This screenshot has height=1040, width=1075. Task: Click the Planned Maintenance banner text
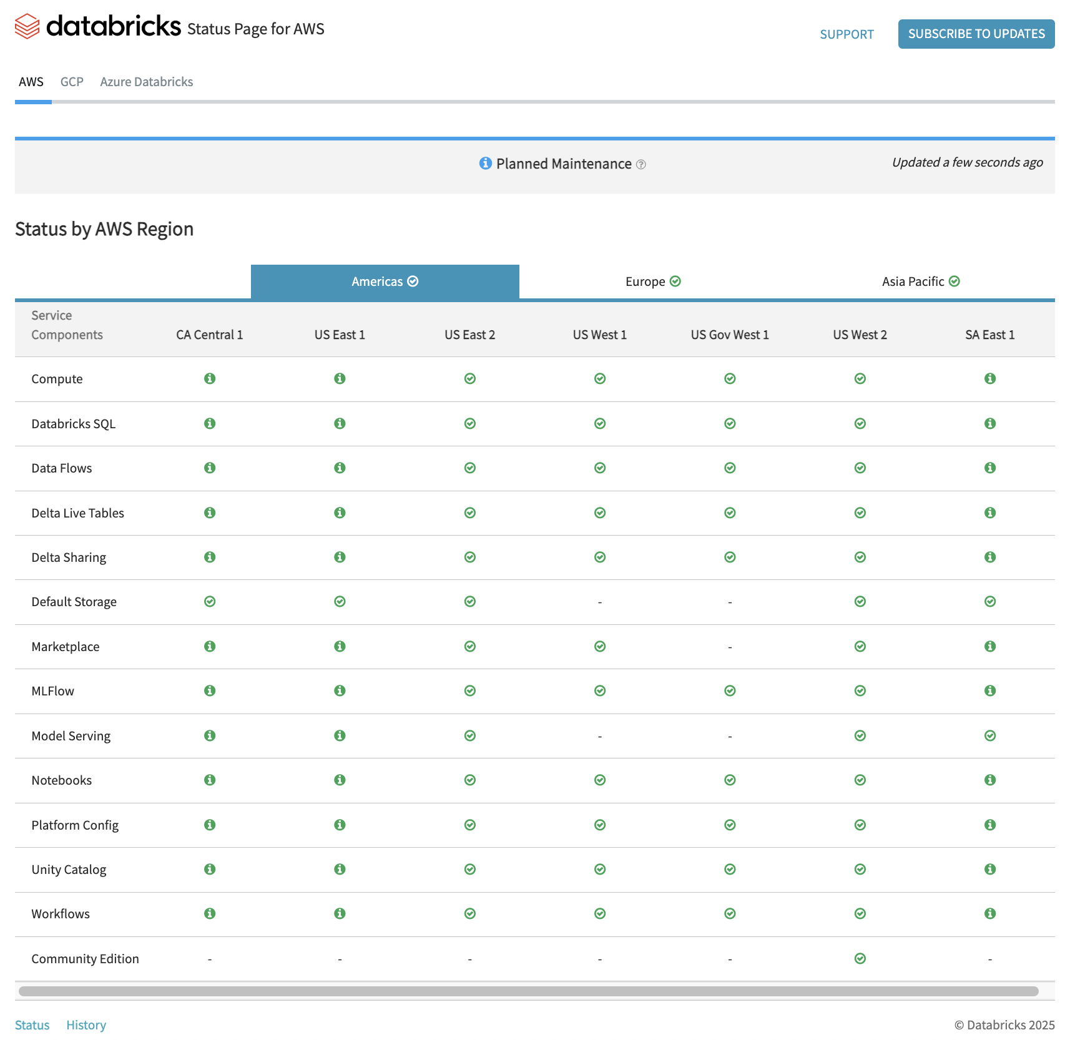click(x=564, y=164)
